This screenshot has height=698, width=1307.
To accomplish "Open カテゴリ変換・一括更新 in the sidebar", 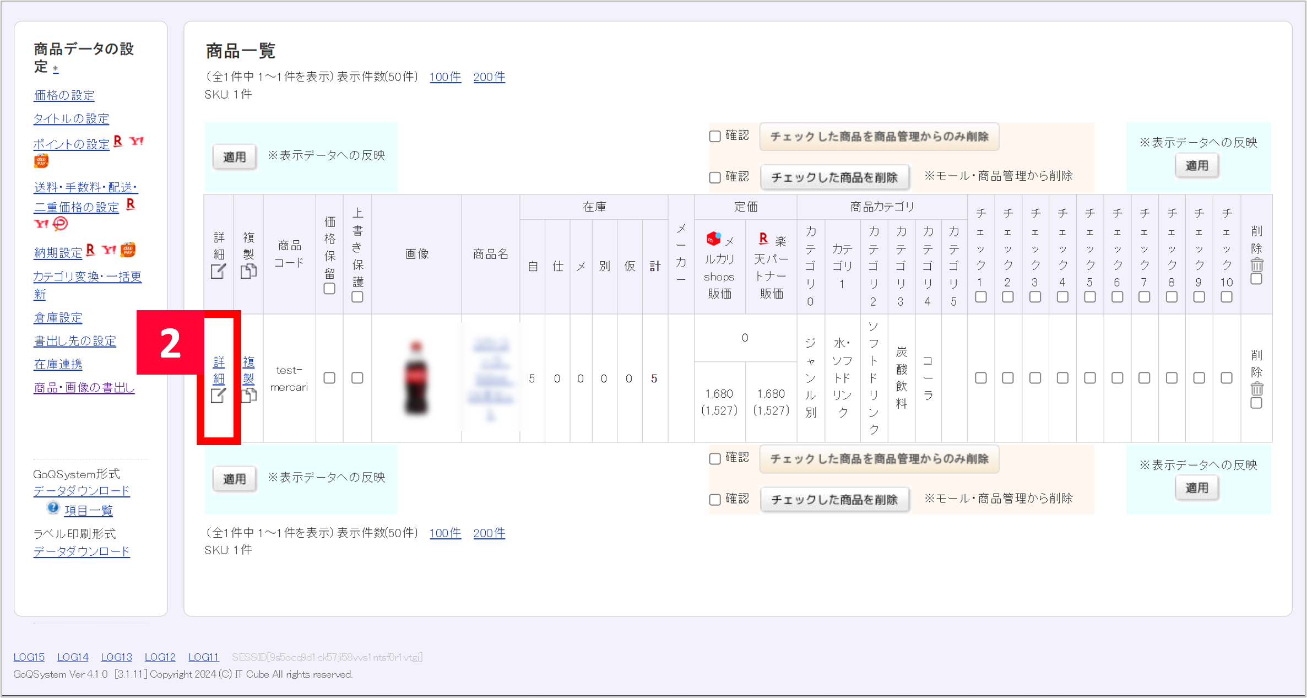I will [x=87, y=285].
